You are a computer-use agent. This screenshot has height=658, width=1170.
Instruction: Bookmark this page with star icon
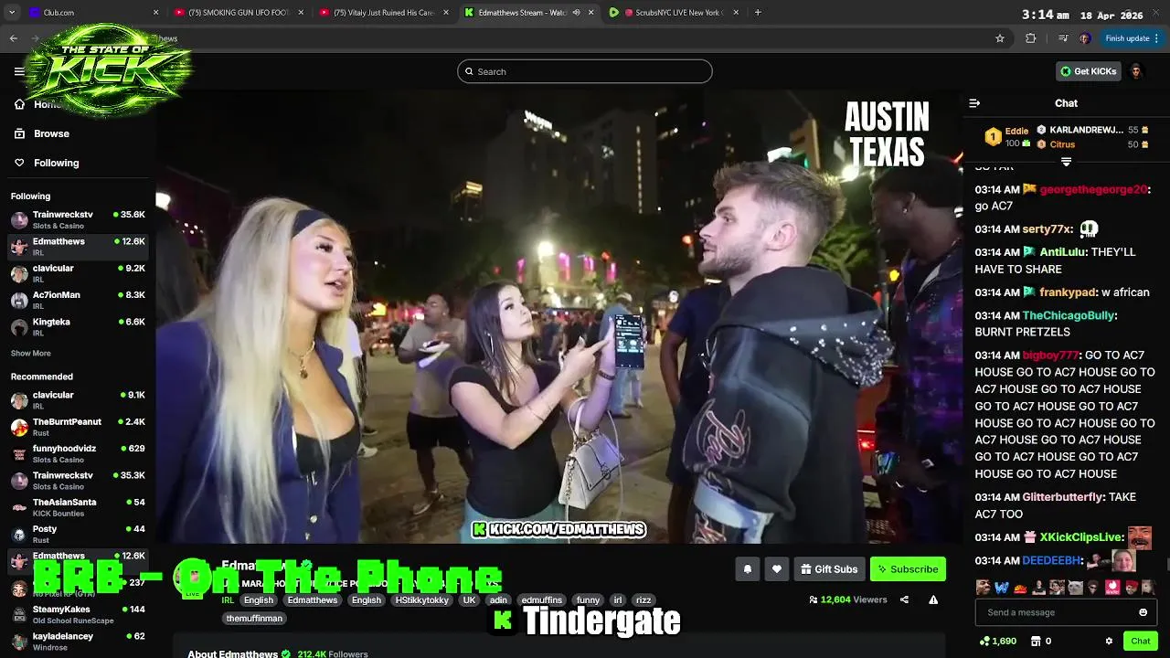1000,38
